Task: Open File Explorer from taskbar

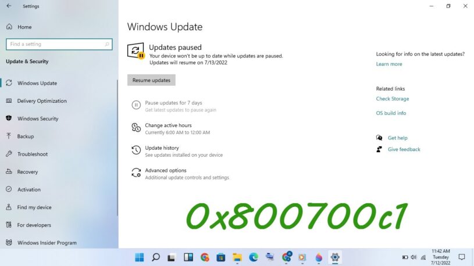Action: [x=237, y=257]
